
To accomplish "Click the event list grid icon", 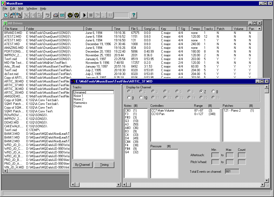I will pyautogui.click(x=62, y=15).
